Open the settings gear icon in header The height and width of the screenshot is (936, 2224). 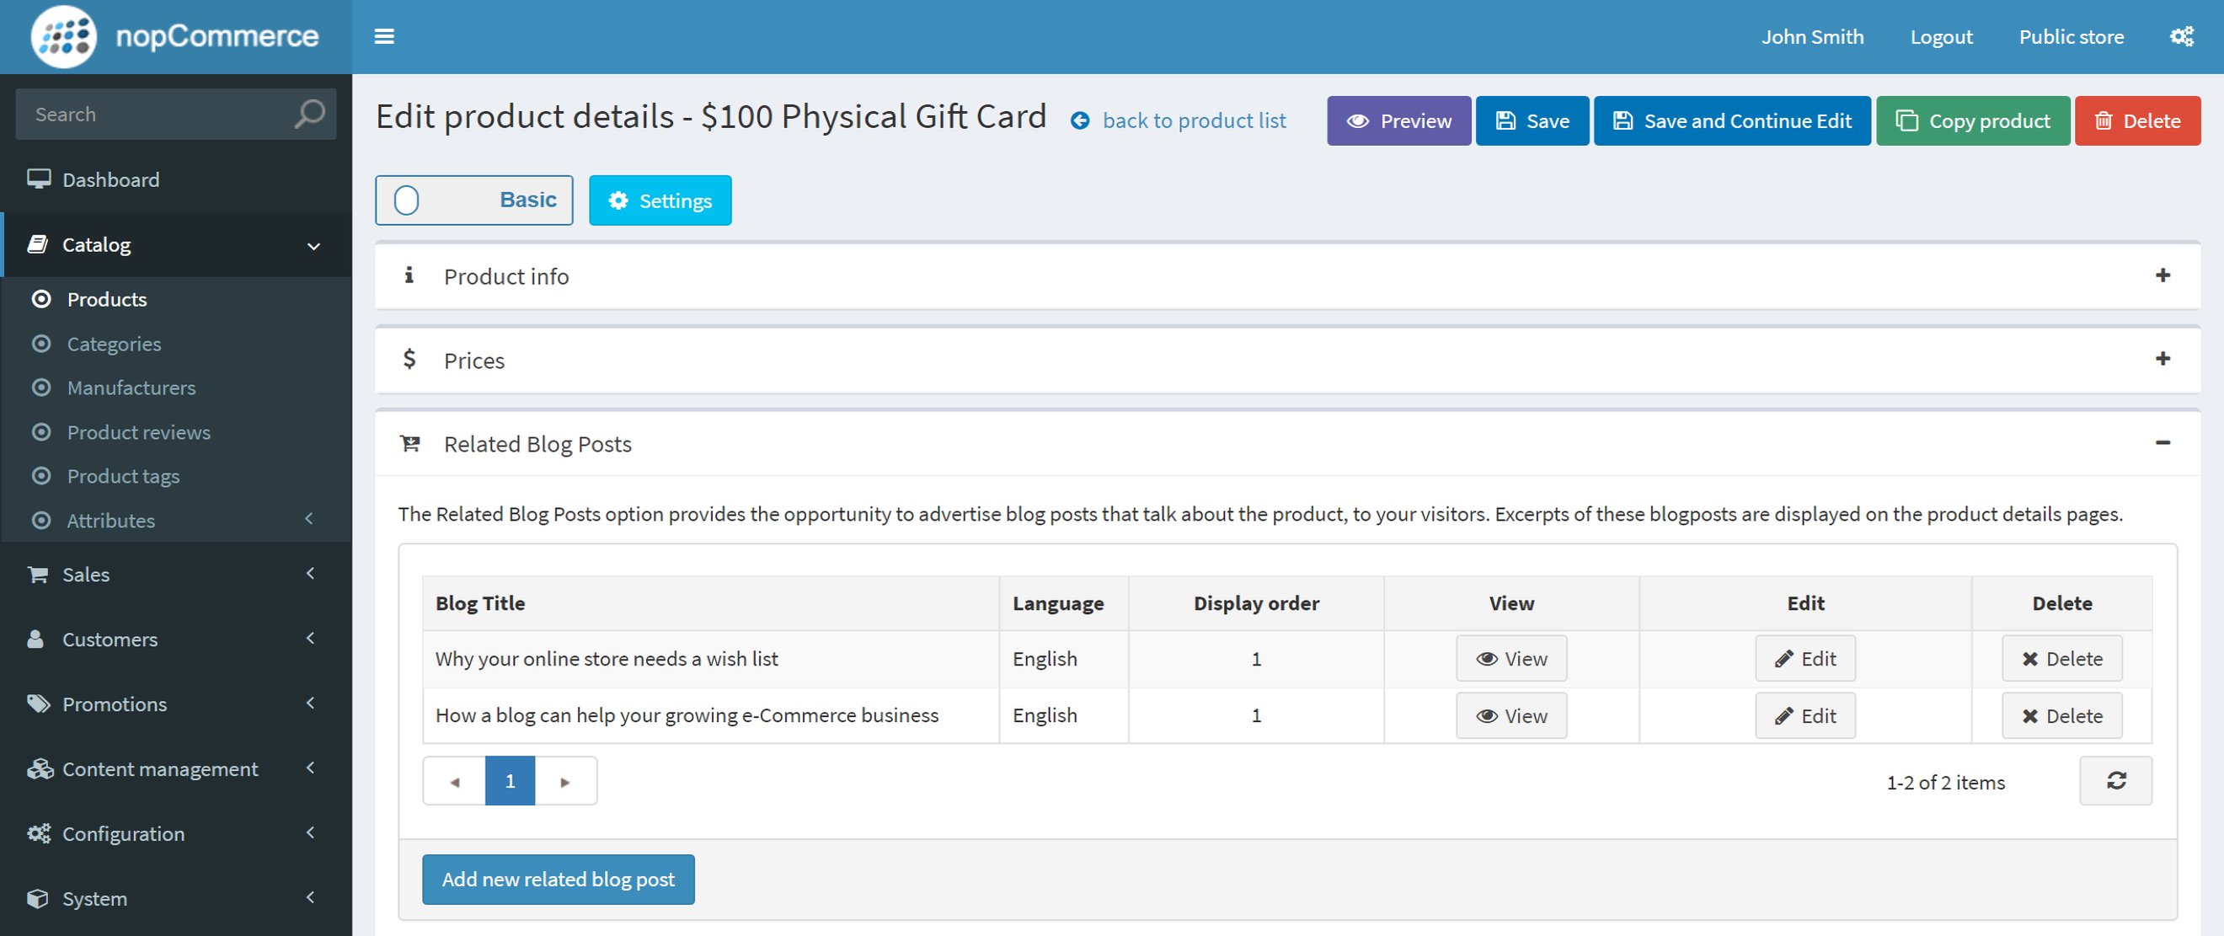[x=2182, y=36]
